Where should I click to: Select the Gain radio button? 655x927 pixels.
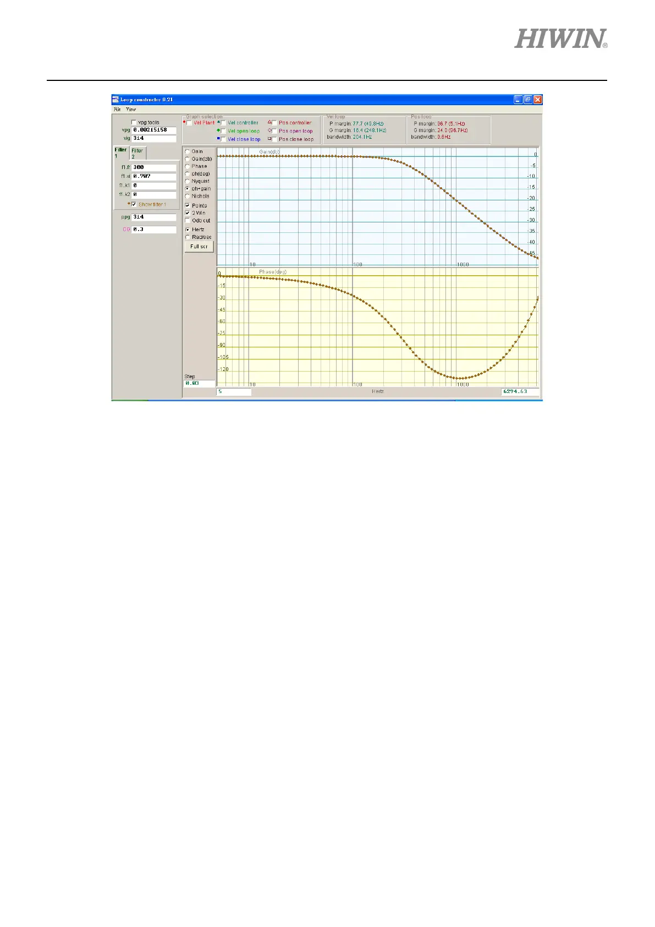pyautogui.click(x=188, y=151)
